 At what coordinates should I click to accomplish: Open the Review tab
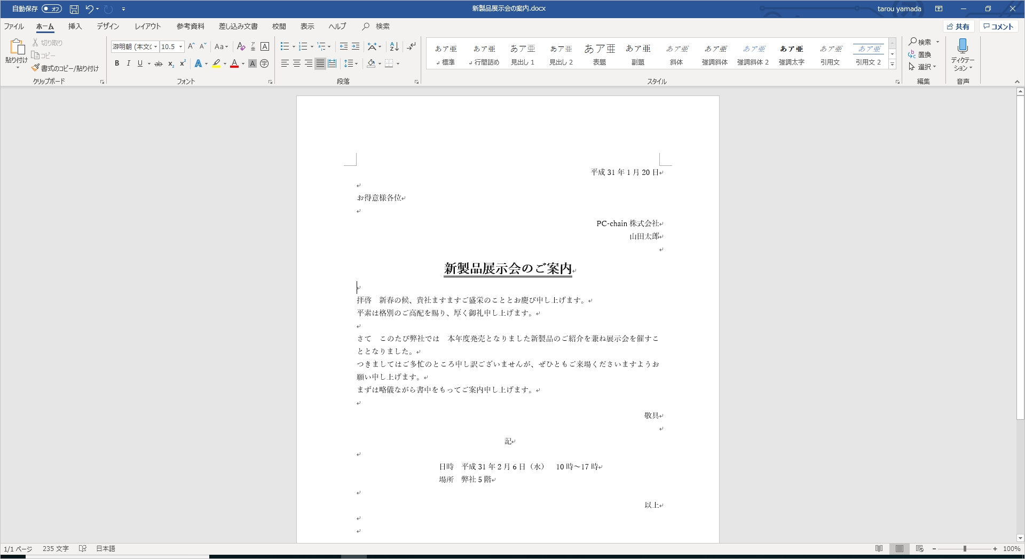click(x=279, y=26)
